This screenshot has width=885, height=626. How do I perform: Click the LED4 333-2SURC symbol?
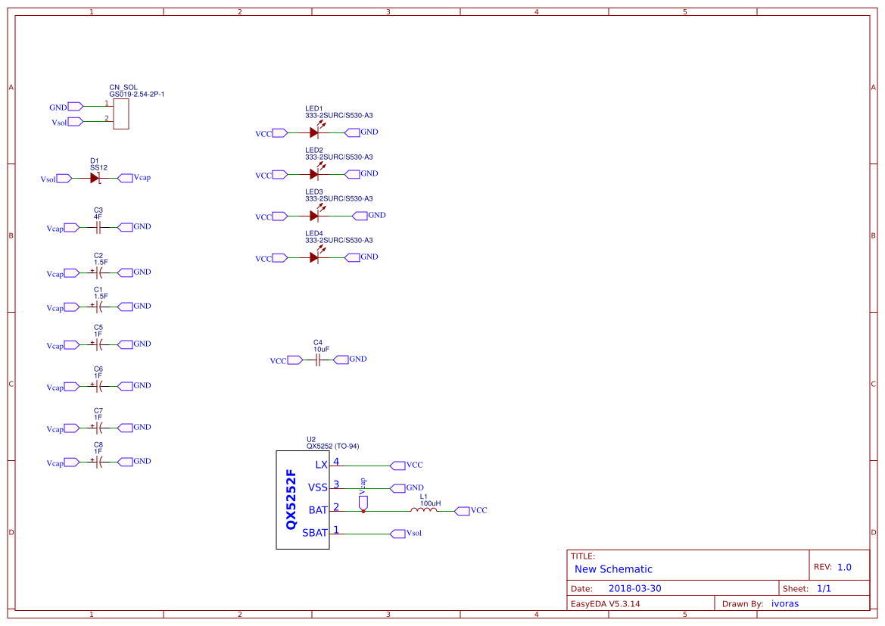[x=314, y=257]
